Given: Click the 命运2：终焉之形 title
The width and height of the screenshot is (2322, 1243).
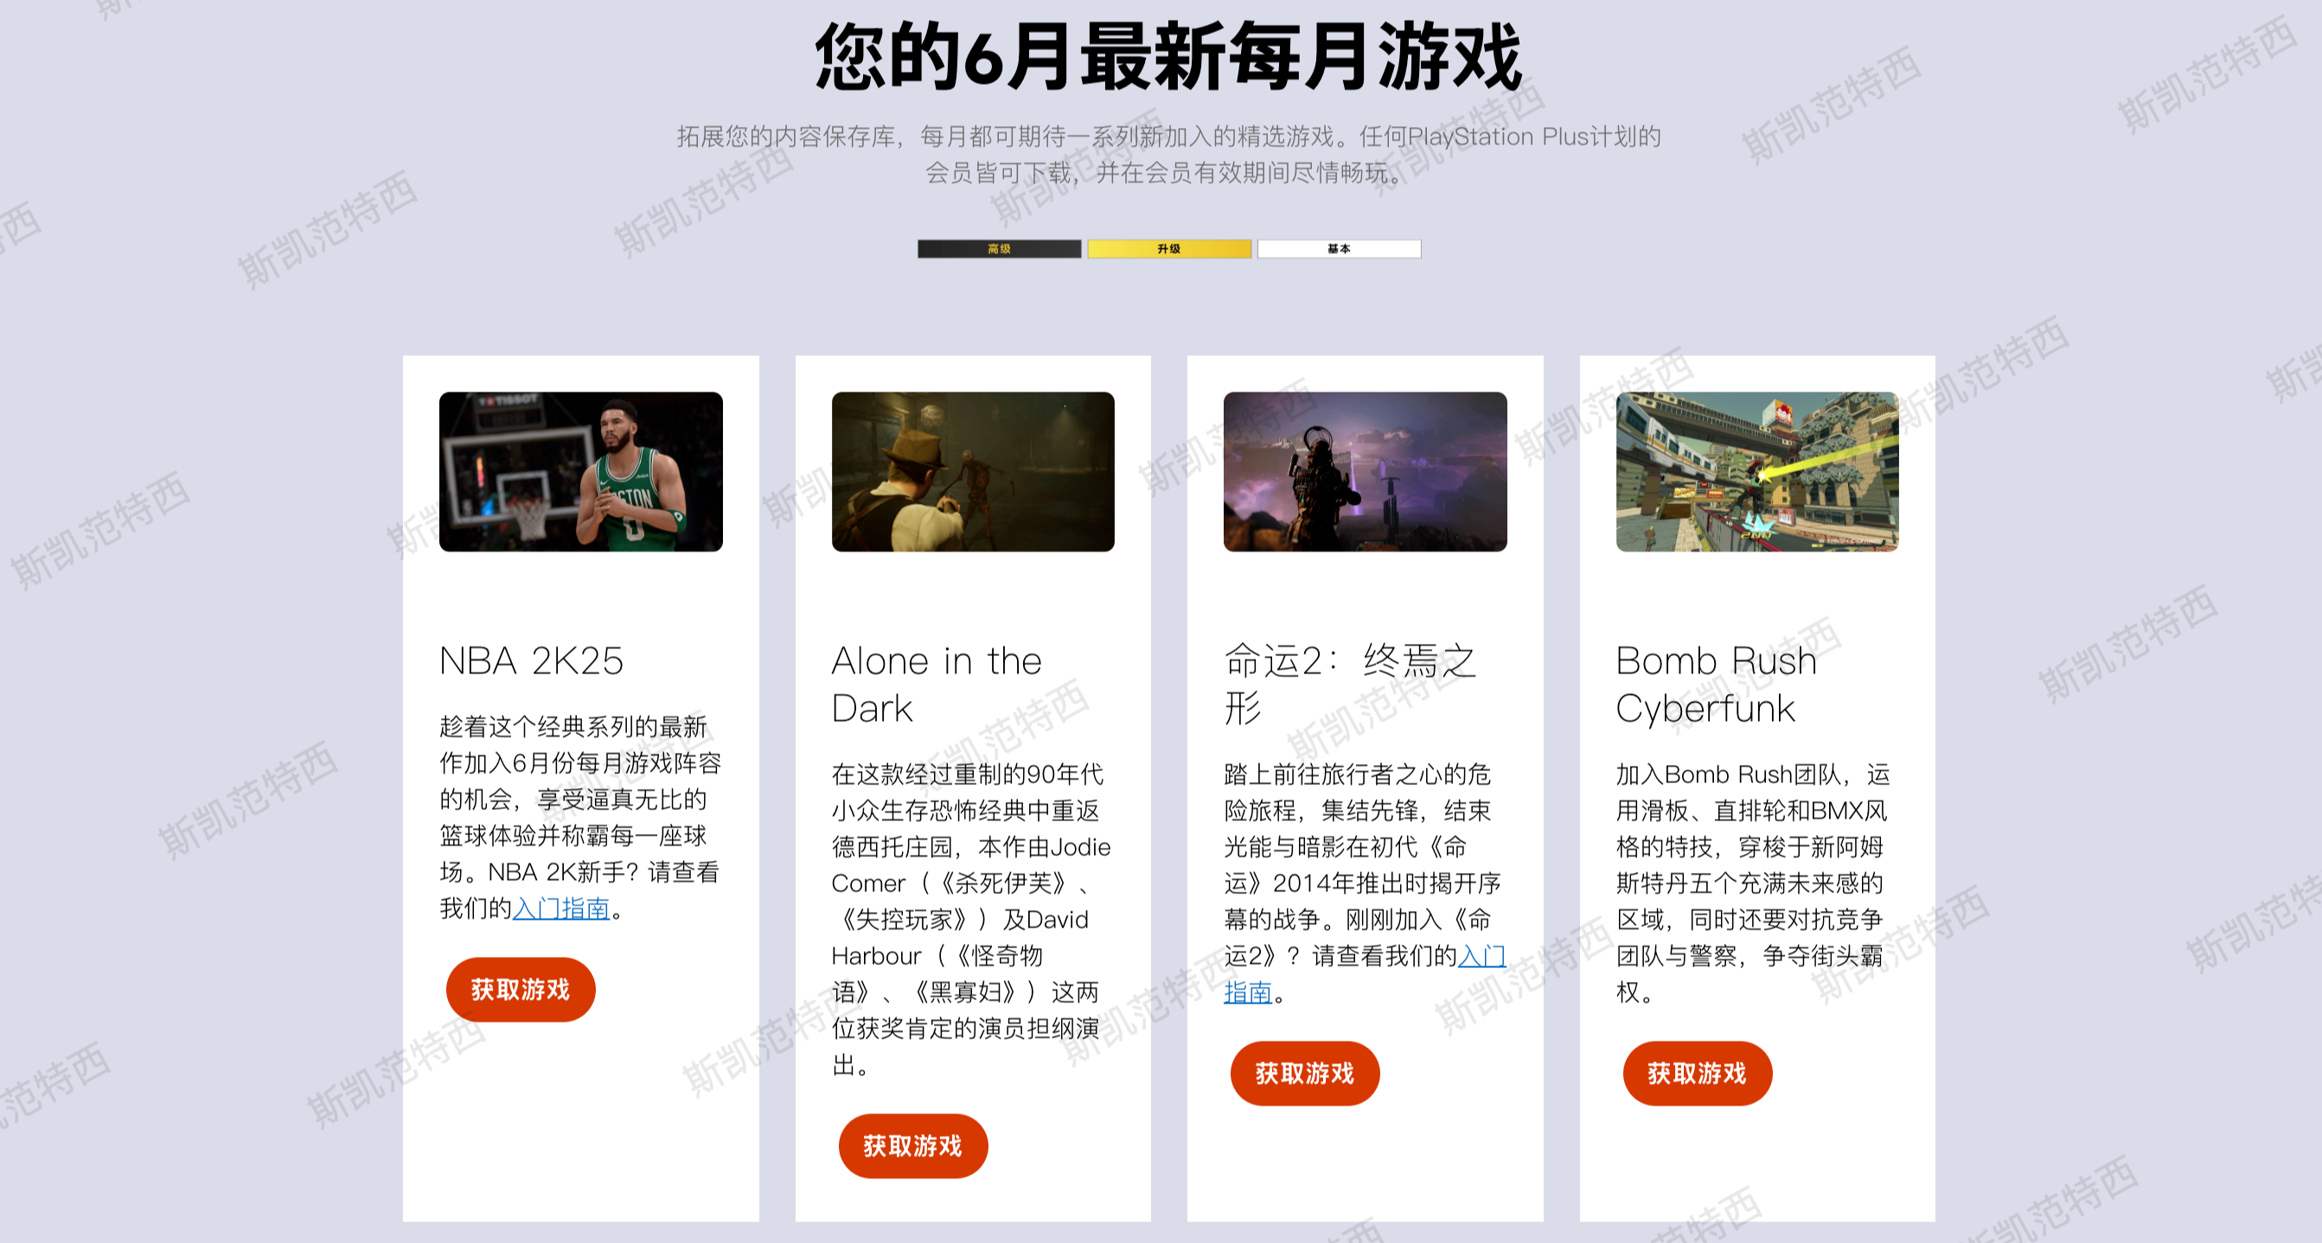Looking at the screenshot, I should [1349, 685].
